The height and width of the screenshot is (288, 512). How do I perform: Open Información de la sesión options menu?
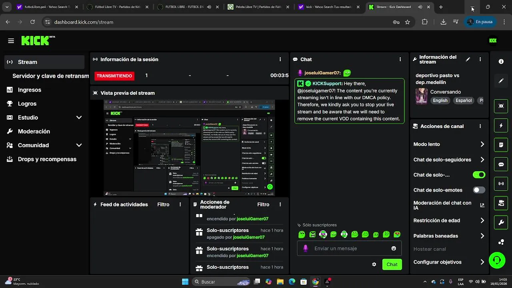[280, 59]
